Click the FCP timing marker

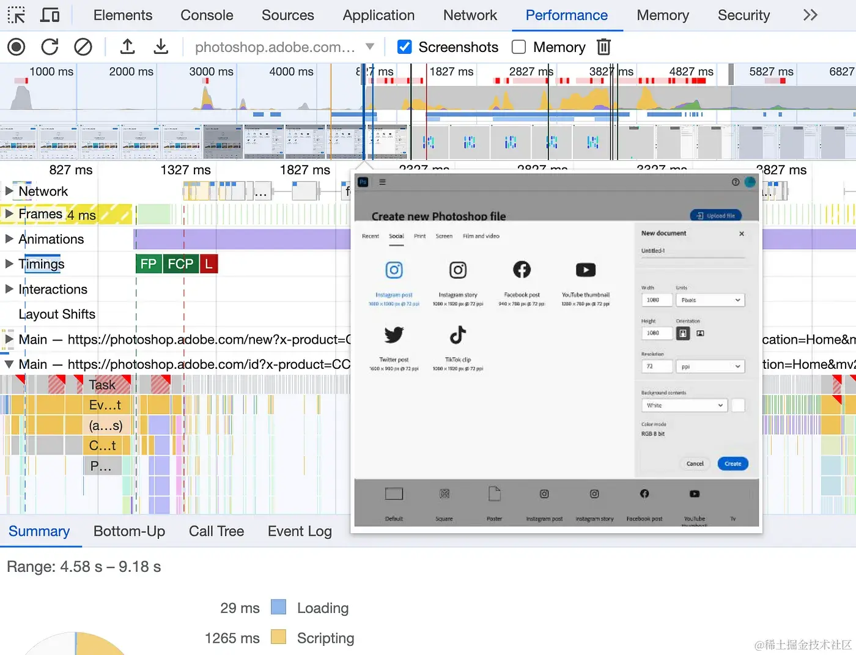(x=180, y=264)
